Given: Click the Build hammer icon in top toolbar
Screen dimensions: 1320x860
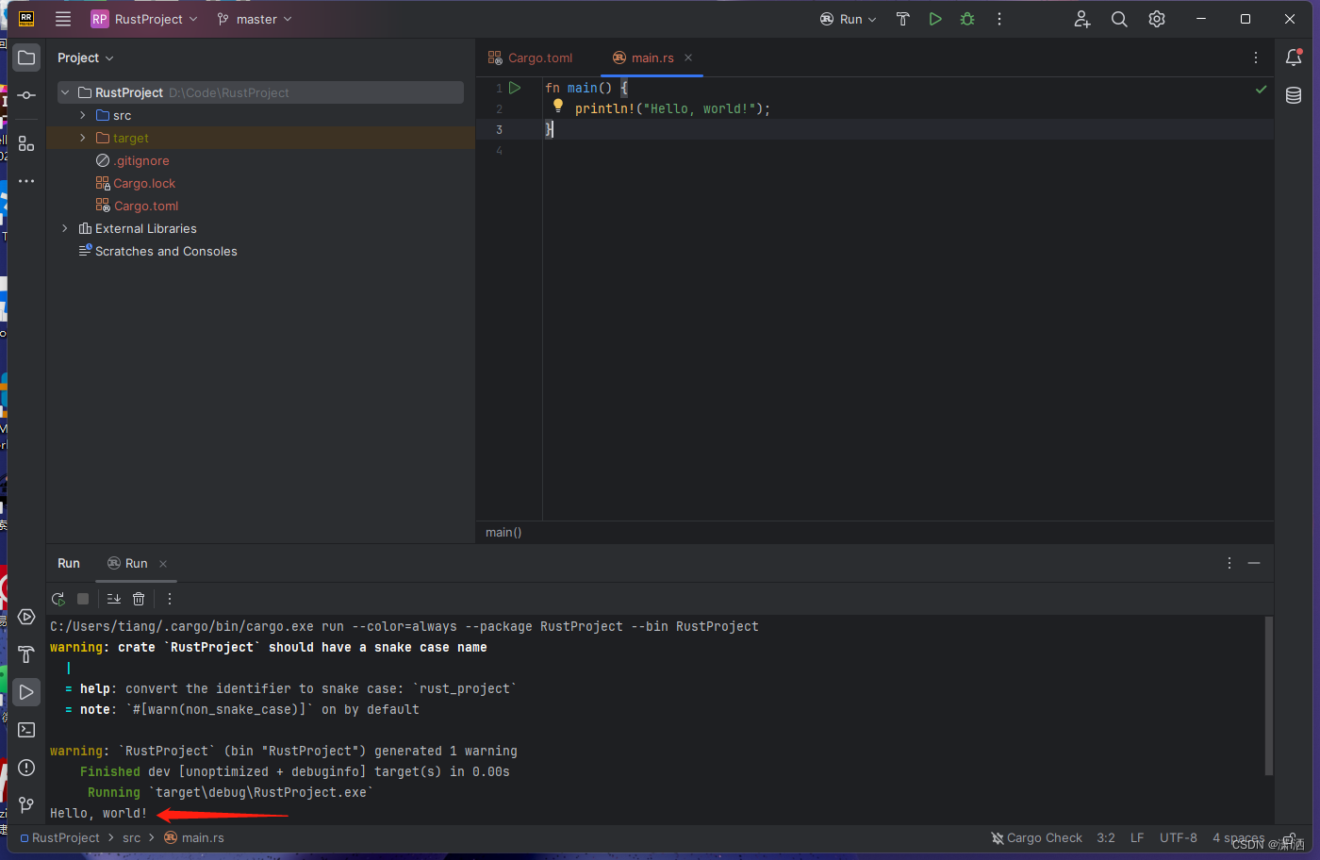Looking at the screenshot, I should 902,19.
